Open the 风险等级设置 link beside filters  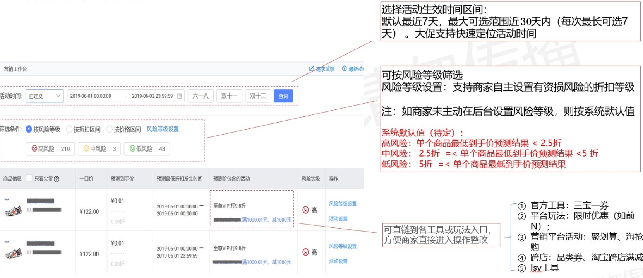pos(163,129)
